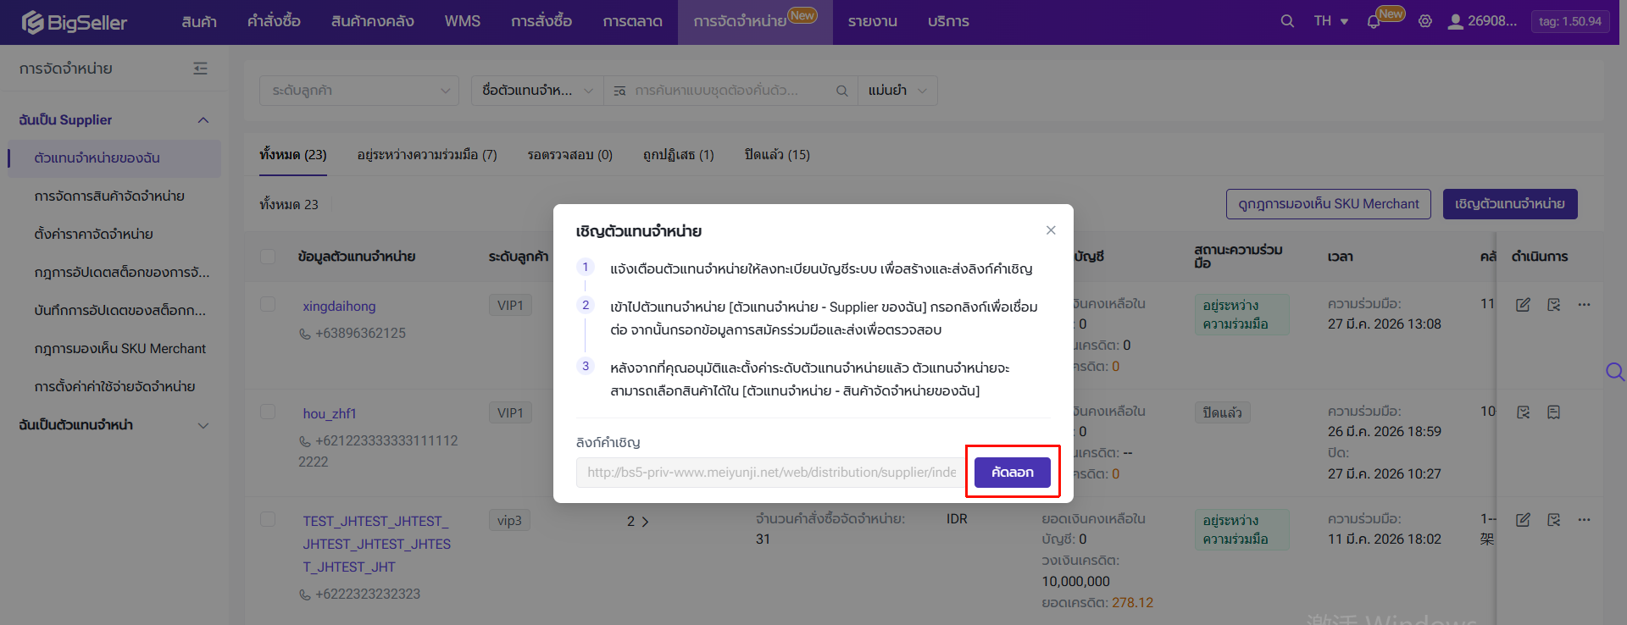Click document-check icon in hou_zhf1 row
The image size is (1627, 625).
[1523, 412]
